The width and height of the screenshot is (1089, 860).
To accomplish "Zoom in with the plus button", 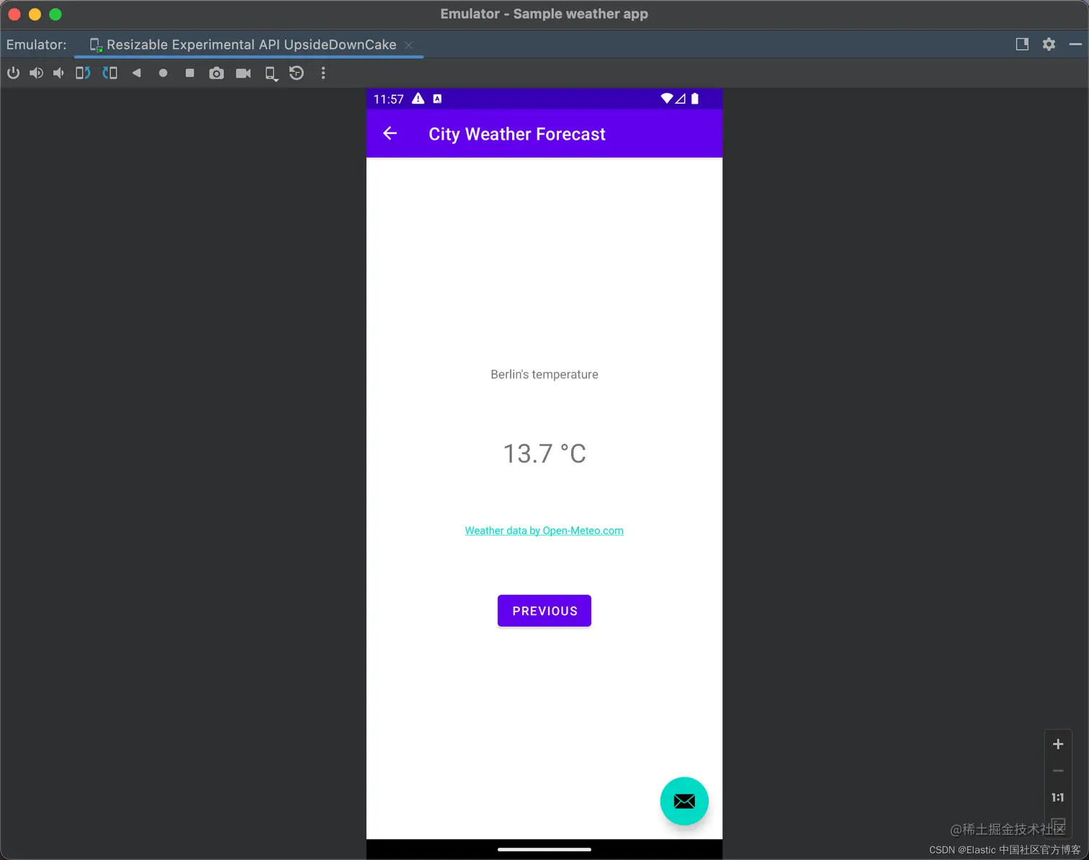I will (1058, 744).
